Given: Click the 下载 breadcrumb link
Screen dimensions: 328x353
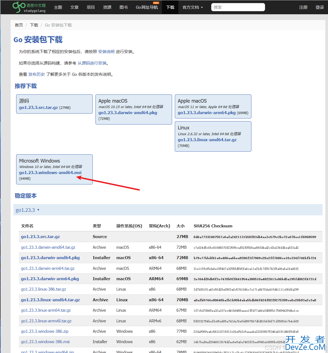Looking at the screenshot, I should point(34,25).
